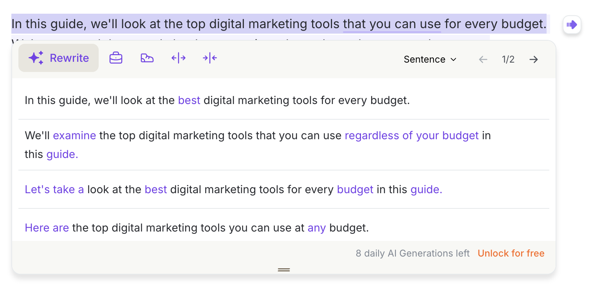Expand the Sentence selector chevron
The height and width of the screenshot is (289, 592).
pyautogui.click(x=454, y=60)
